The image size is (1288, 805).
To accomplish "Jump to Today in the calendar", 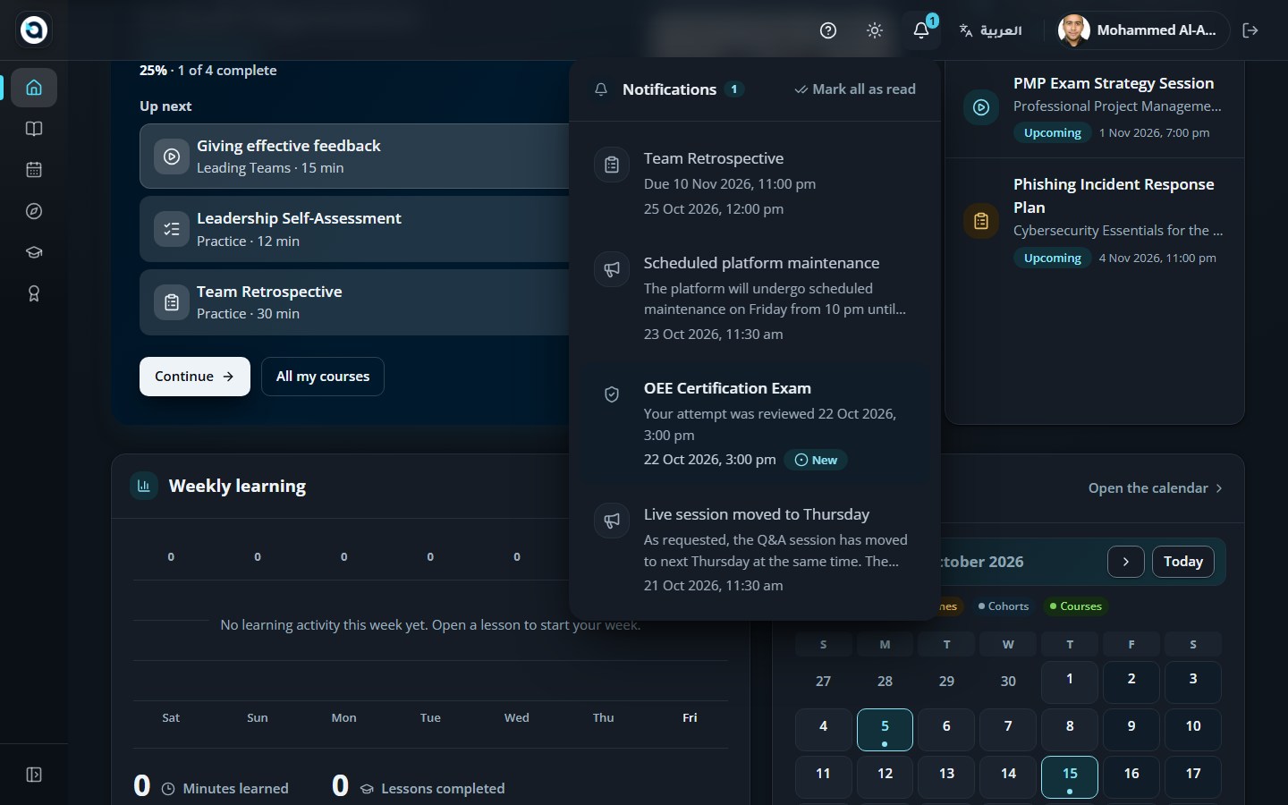I will pos(1183,562).
